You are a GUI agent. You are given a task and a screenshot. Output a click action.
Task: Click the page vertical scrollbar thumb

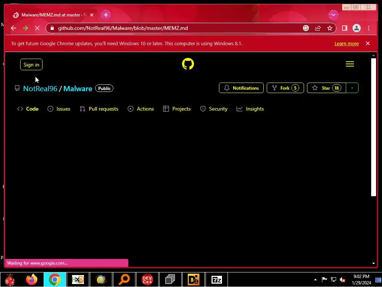pyautogui.click(x=373, y=127)
